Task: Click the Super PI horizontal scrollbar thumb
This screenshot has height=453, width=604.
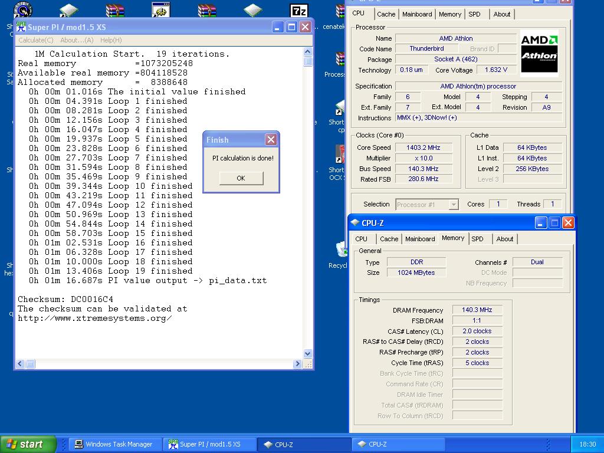Action: coord(30,363)
